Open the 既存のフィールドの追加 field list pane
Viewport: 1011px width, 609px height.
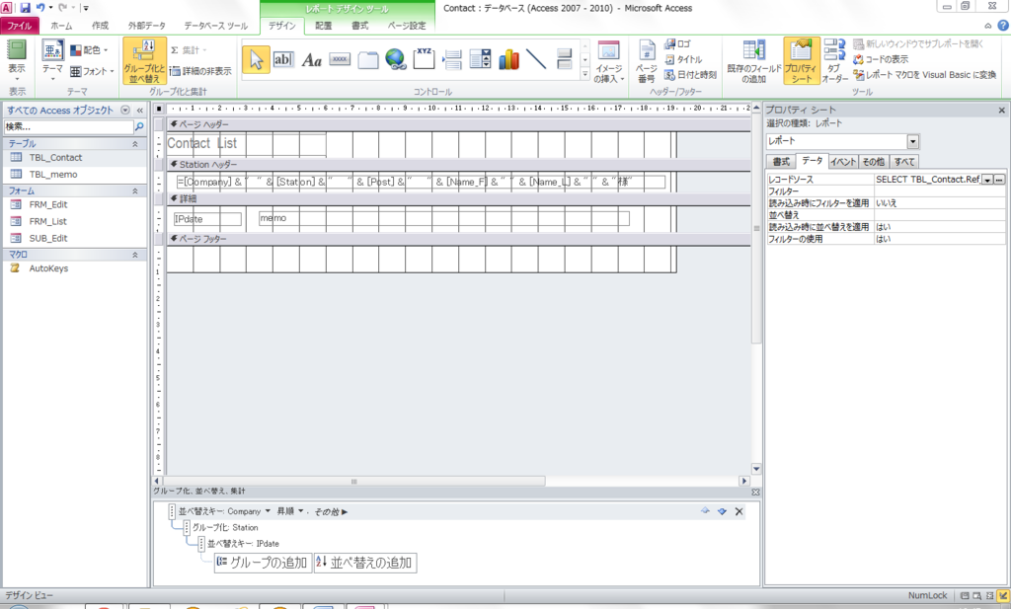click(752, 57)
